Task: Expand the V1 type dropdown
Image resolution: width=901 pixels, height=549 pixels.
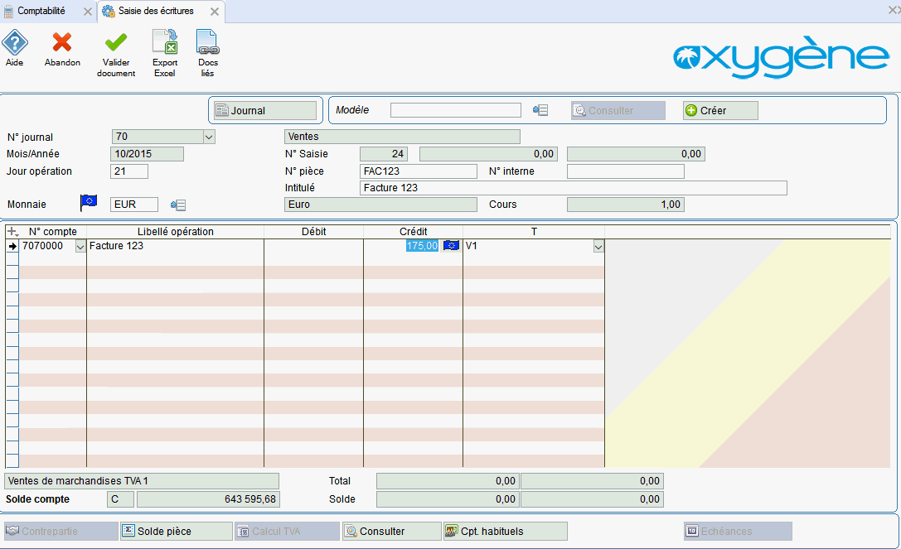Action: point(598,247)
